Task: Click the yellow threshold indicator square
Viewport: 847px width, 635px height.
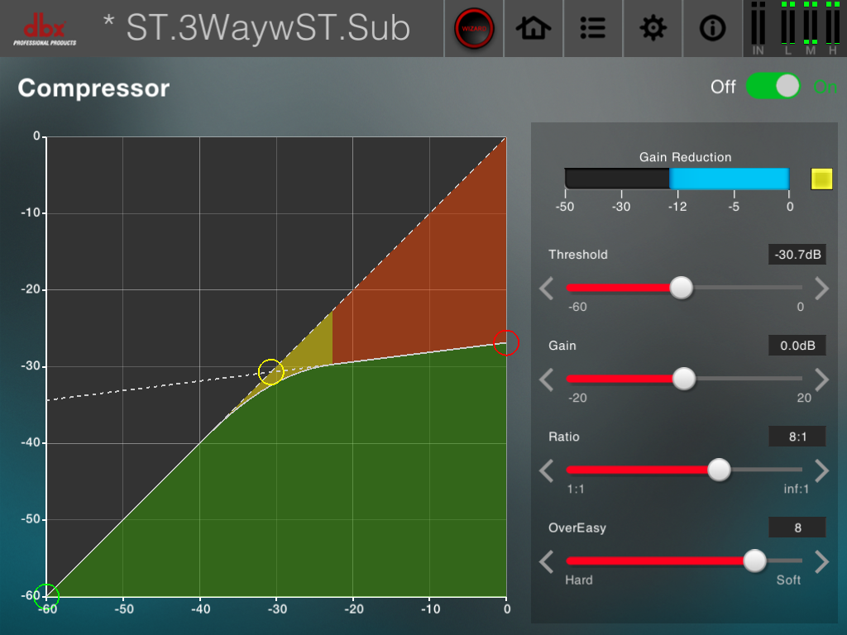Action: (x=821, y=179)
